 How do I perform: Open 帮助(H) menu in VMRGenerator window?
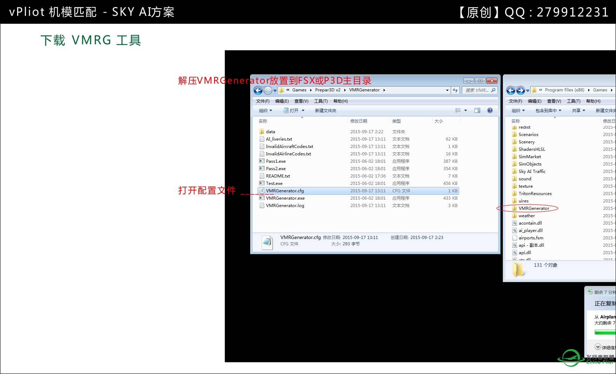click(x=340, y=101)
